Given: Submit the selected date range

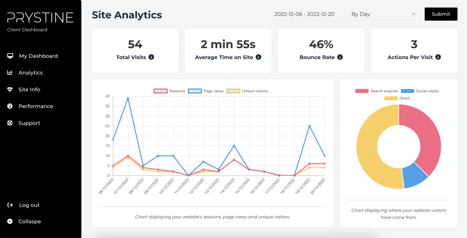Looking at the screenshot, I should (441, 14).
